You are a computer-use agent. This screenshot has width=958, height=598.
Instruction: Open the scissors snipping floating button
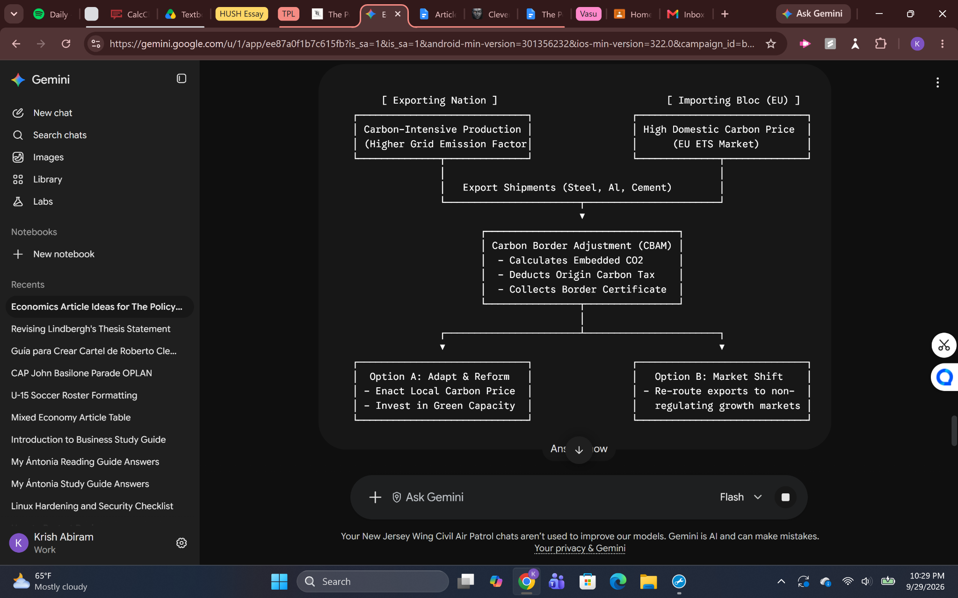click(944, 345)
